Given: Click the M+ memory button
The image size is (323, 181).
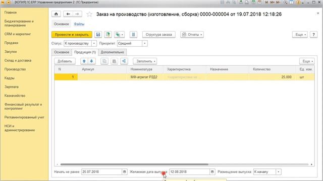Looking at the screenshot, I should (x=273, y=2).
